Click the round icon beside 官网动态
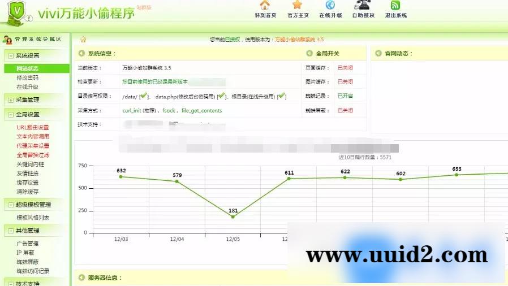The height and width of the screenshot is (286, 508). tap(378, 53)
